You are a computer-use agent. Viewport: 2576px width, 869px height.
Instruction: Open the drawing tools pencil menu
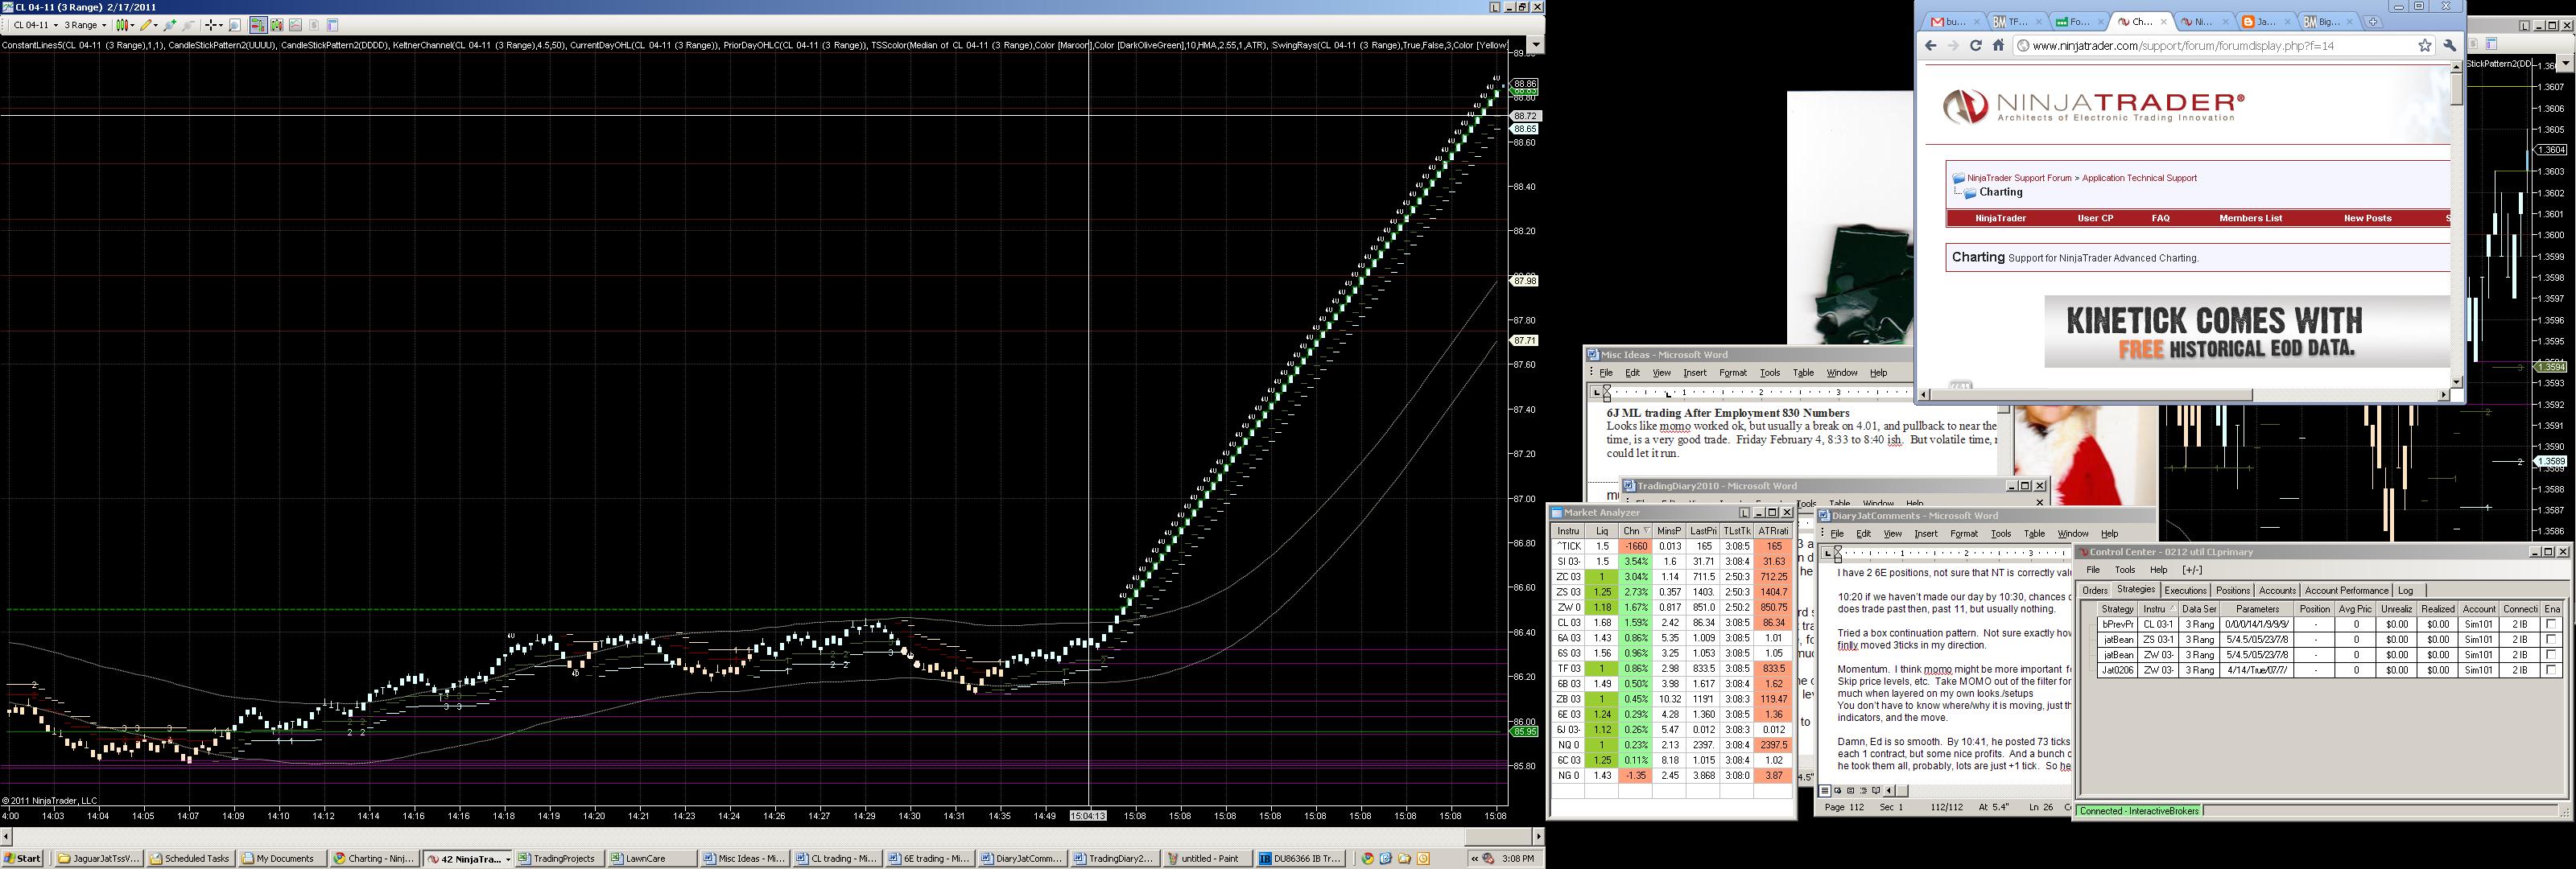[150, 25]
